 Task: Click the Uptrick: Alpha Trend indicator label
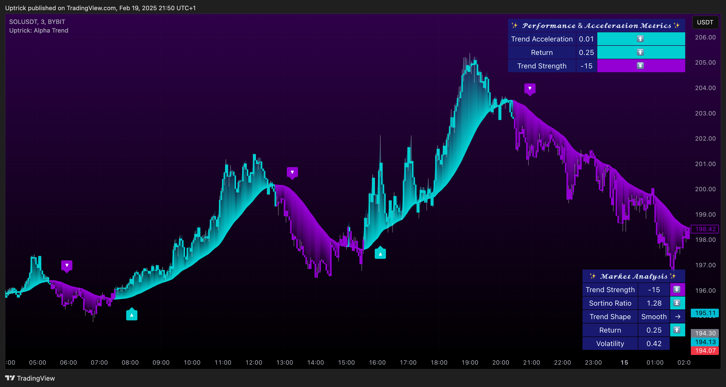pos(38,30)
